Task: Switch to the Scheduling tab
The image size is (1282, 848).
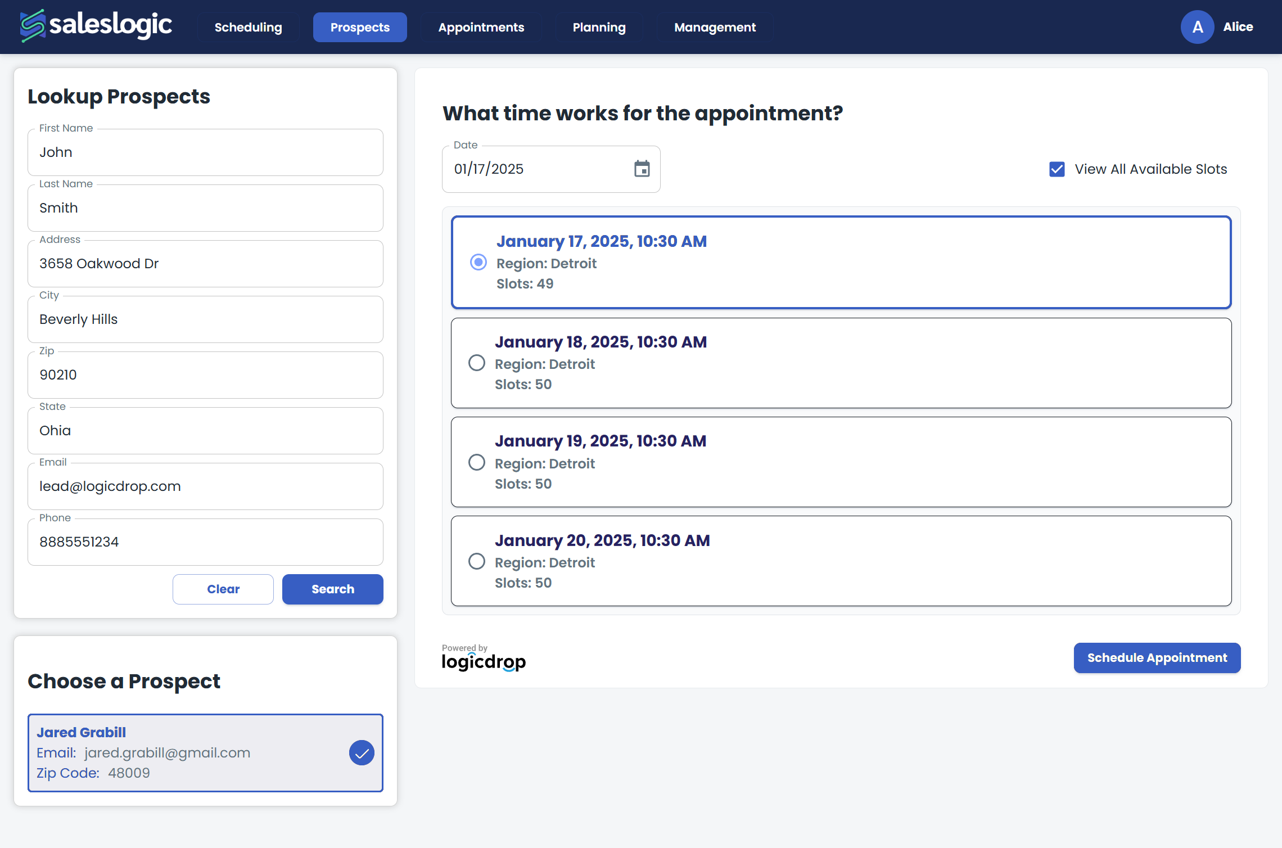Action: pos(248,27)
